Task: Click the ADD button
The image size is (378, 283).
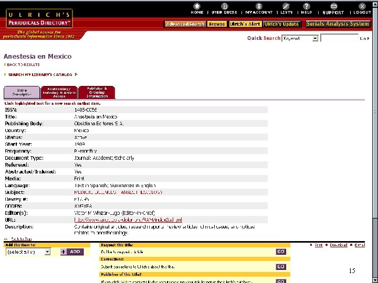Action: point(72,252)
